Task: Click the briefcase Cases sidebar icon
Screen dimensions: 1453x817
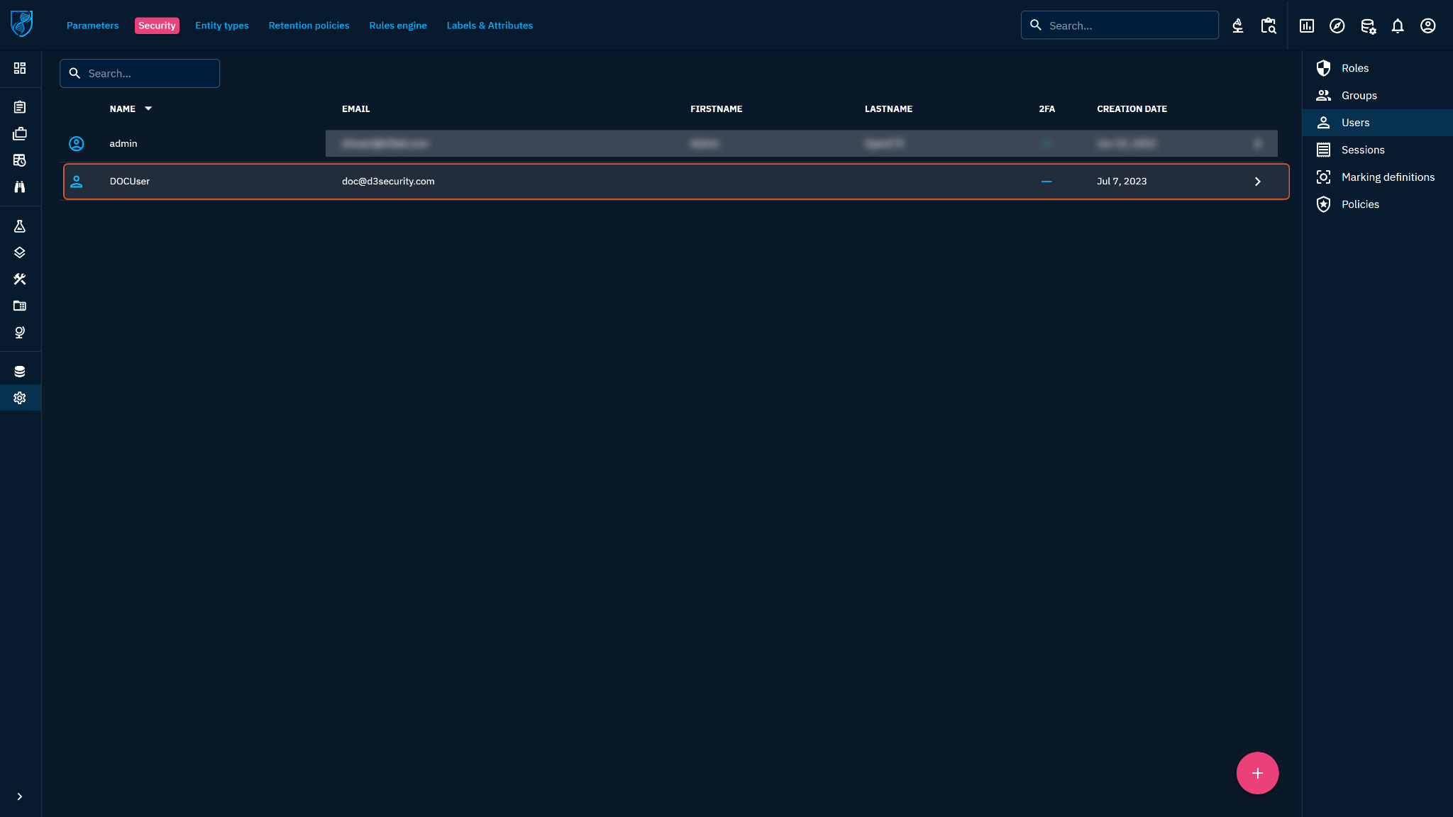Action: tap(20, 133)
